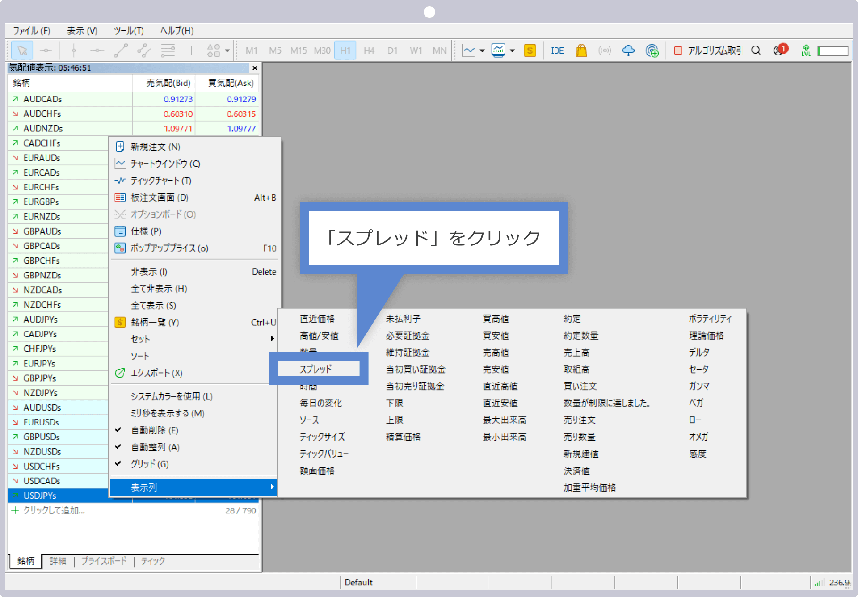The height and width of the screenshot is (597, 858).
Task: Switch to M1 timeframe
Action: 252,50
